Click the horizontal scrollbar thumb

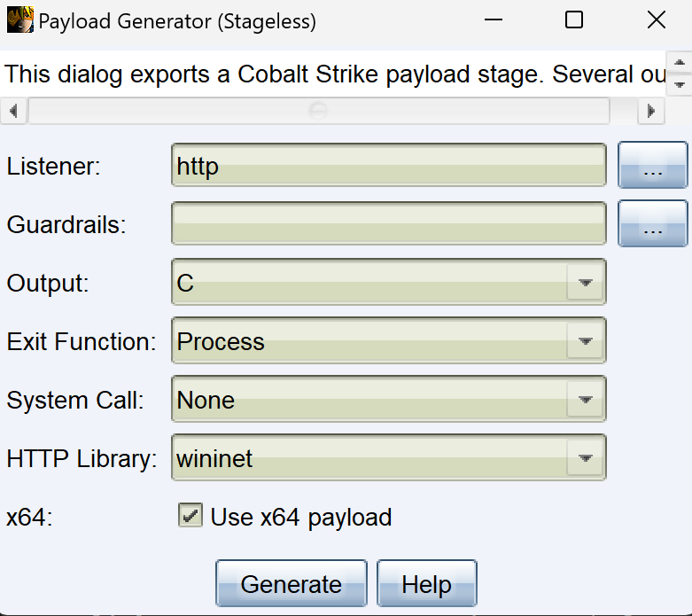tap(319, 111)
